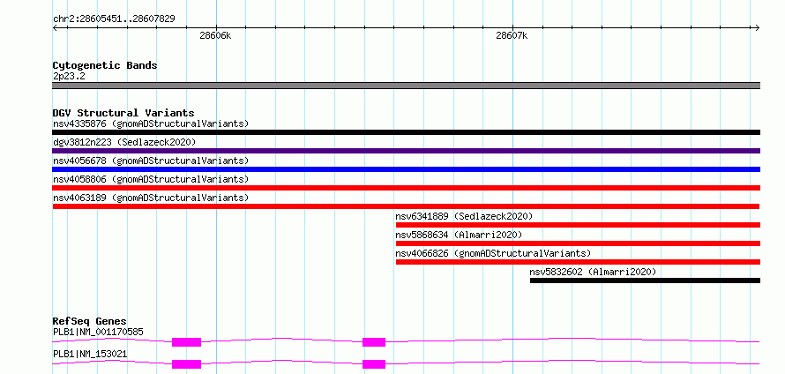
Task: Open variant label nsv5868634 (Almarri2020)
Action: click(x=459, y=235)
